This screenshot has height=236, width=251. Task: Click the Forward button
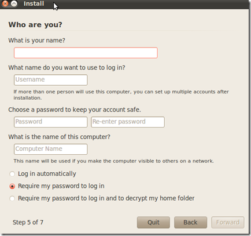[228, 223]
